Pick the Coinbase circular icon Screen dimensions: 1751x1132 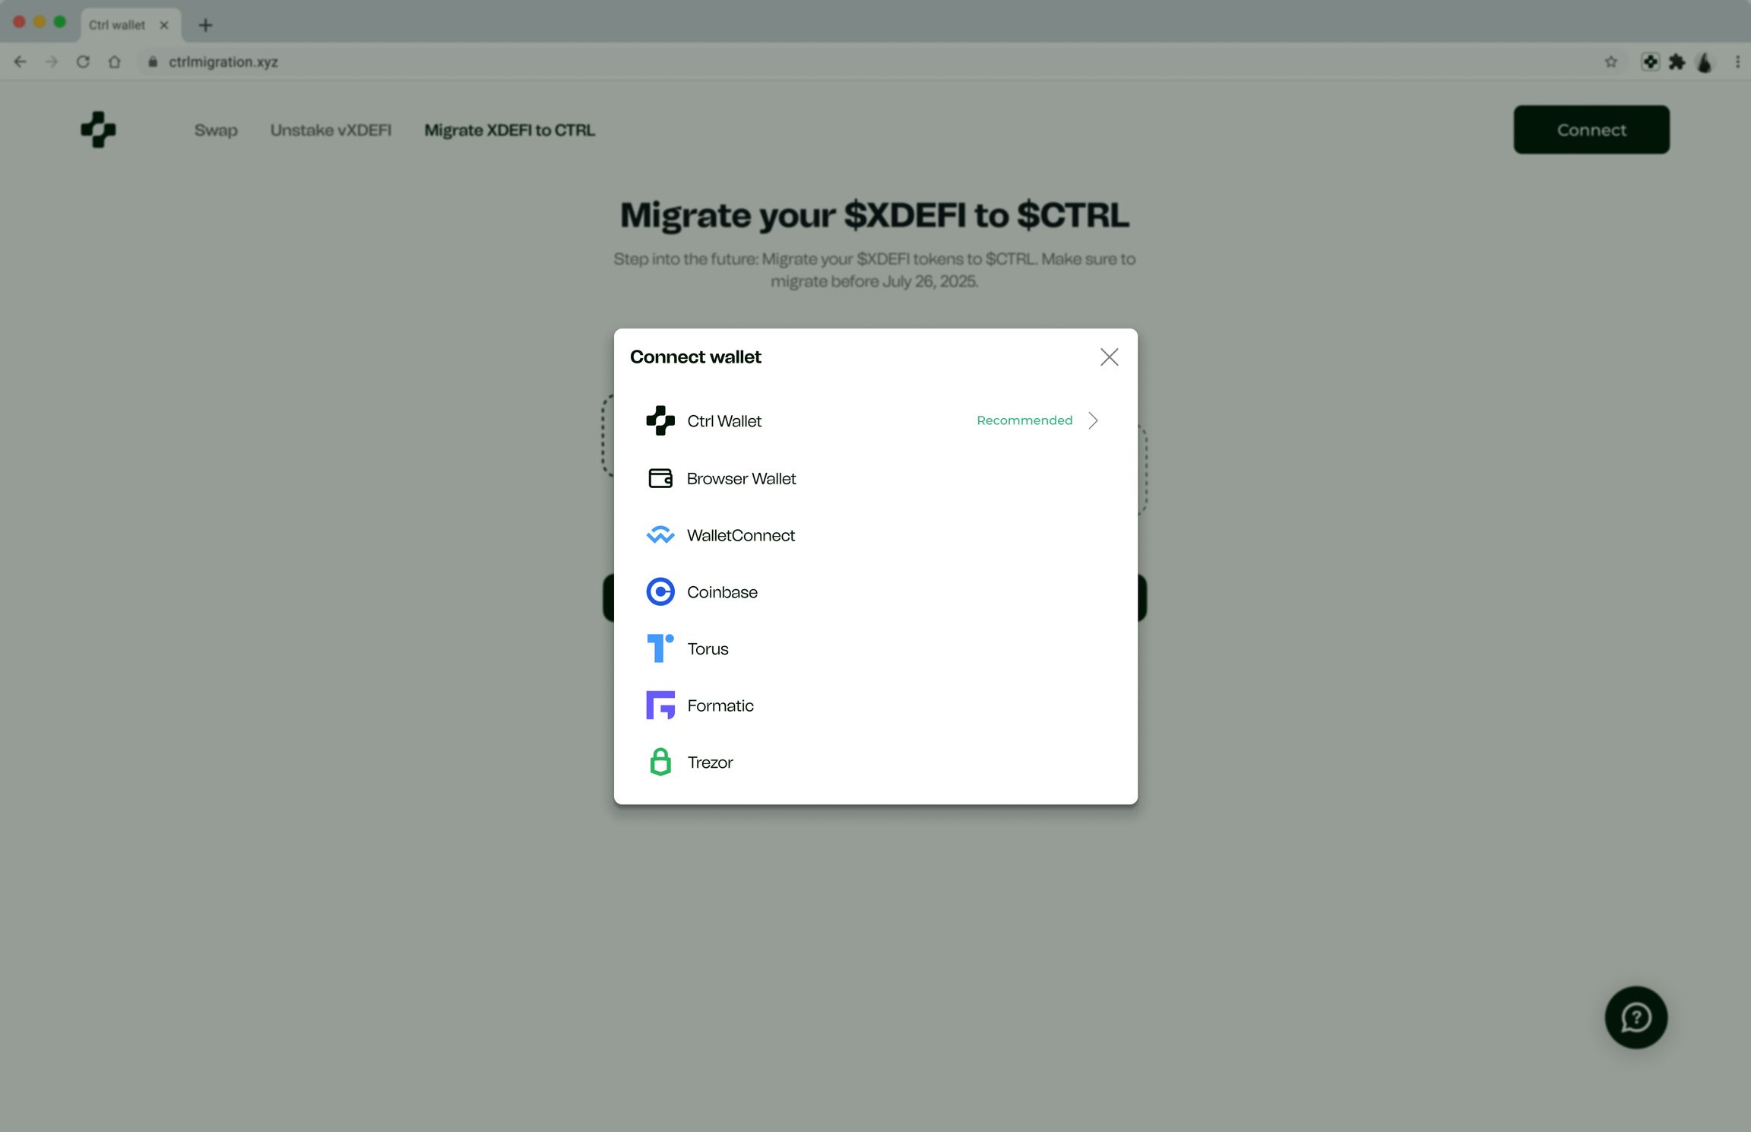(x=660, y=591)
